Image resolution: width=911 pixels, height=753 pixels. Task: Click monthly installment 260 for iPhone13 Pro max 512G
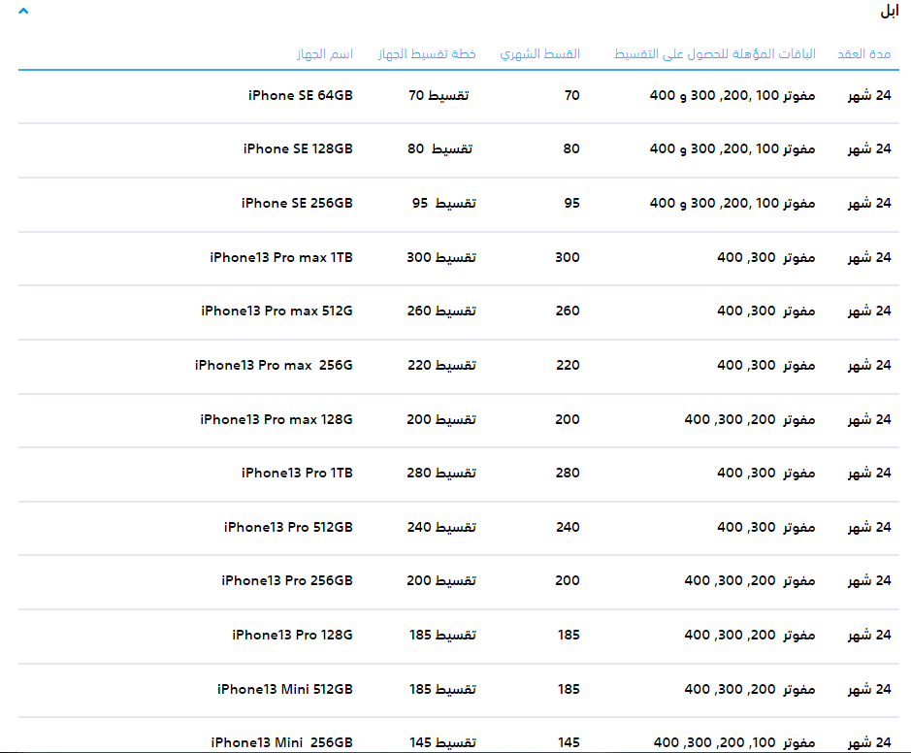click(x=568, y=311)
